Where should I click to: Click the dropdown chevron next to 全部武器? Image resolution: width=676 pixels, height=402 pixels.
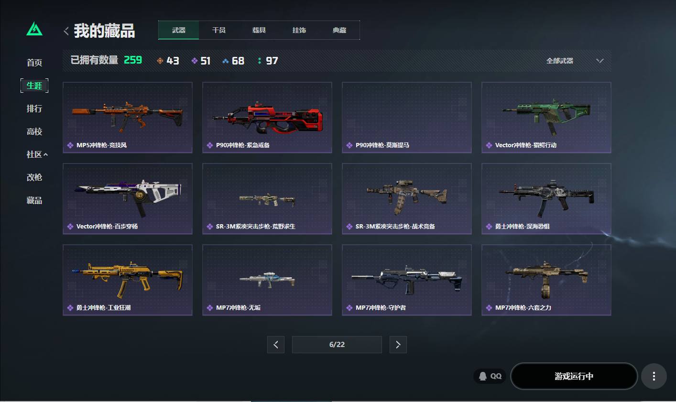pyautogui.click(x=600, y=61)
